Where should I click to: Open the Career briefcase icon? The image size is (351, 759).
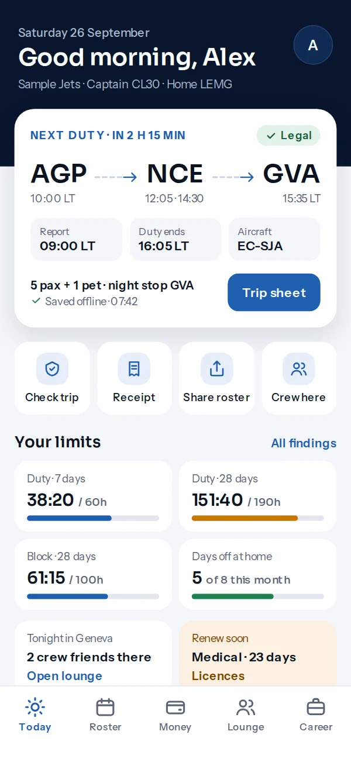[x=316, y=708]
